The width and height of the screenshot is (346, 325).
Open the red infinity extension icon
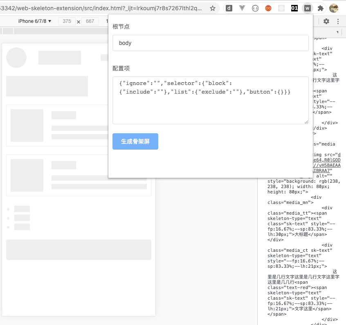268,9
